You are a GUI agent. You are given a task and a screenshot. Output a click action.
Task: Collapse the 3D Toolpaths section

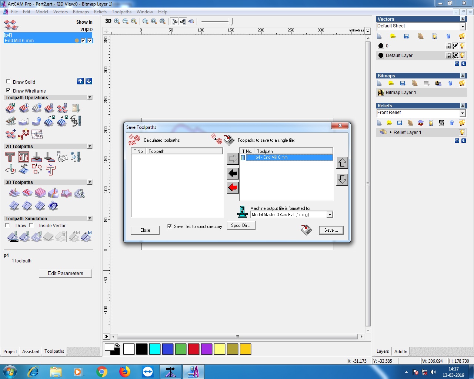point(90,182)
